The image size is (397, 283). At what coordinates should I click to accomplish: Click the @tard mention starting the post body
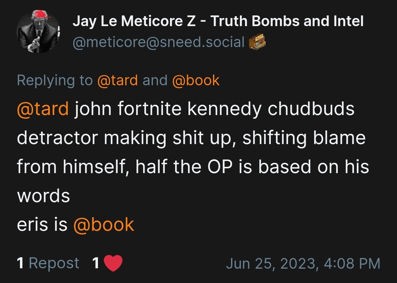click(43, 109)
